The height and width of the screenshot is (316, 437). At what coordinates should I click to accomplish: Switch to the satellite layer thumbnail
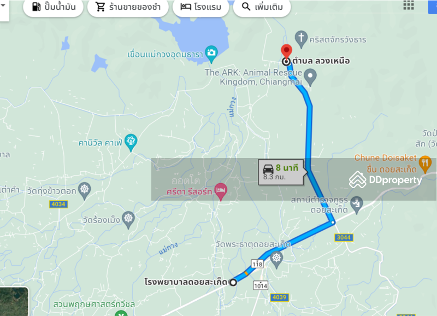click(x=14, y=302)
